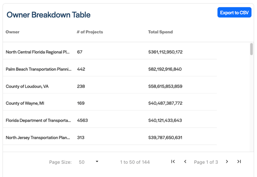The width and height of the screenshot is (257, 177).
Task: Click the $58,615,853,859 total spend cell
Action: (x=165, y=86)
